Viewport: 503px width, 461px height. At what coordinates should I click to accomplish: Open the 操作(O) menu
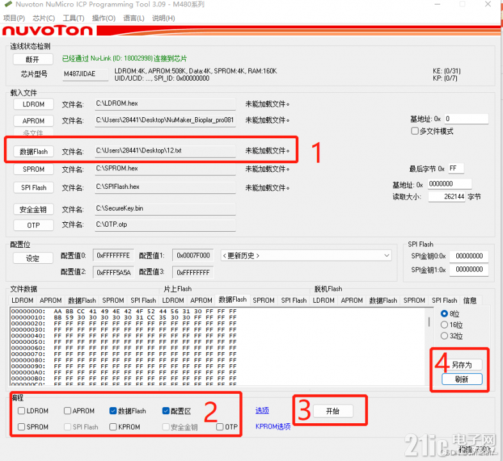(104, 18)
